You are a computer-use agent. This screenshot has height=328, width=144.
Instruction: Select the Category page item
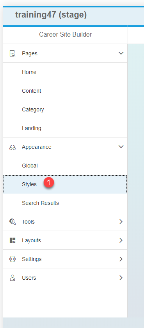coord(65,109)
